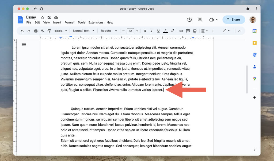Open the Roboto font dropdown
Viewport: 274px width, 161px height.
(109, 31)
